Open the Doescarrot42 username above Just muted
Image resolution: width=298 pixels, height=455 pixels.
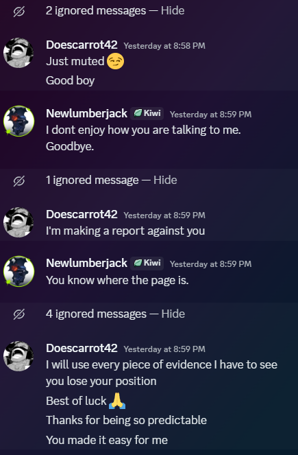click(x=82, y=45)
